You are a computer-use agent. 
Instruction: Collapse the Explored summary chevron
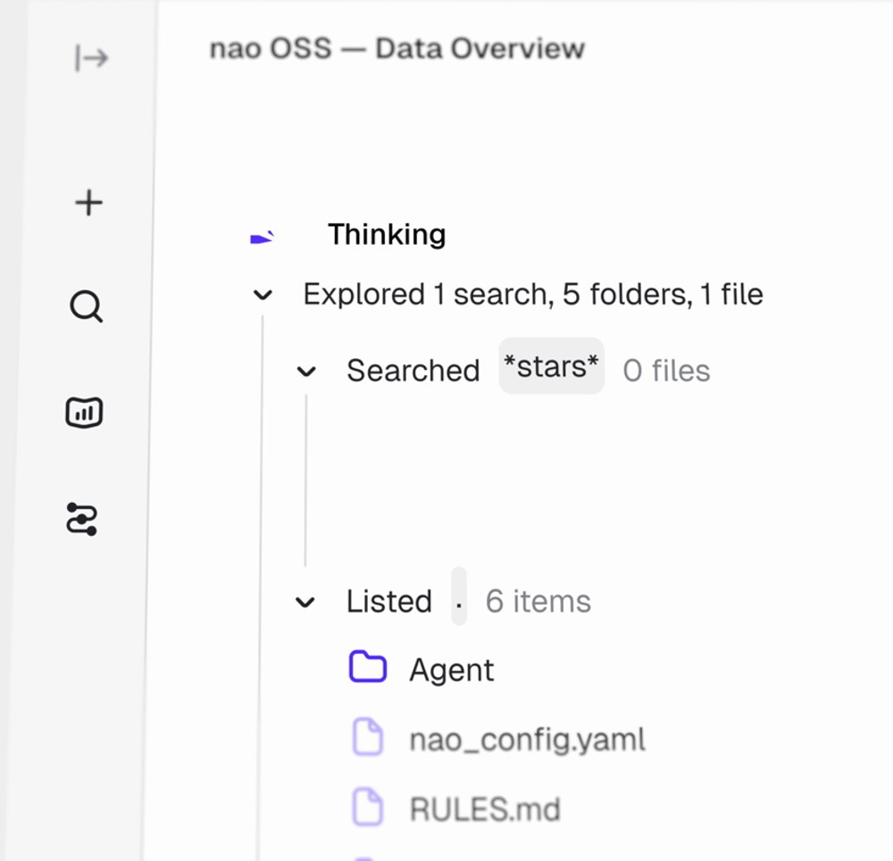coord(263,295)
